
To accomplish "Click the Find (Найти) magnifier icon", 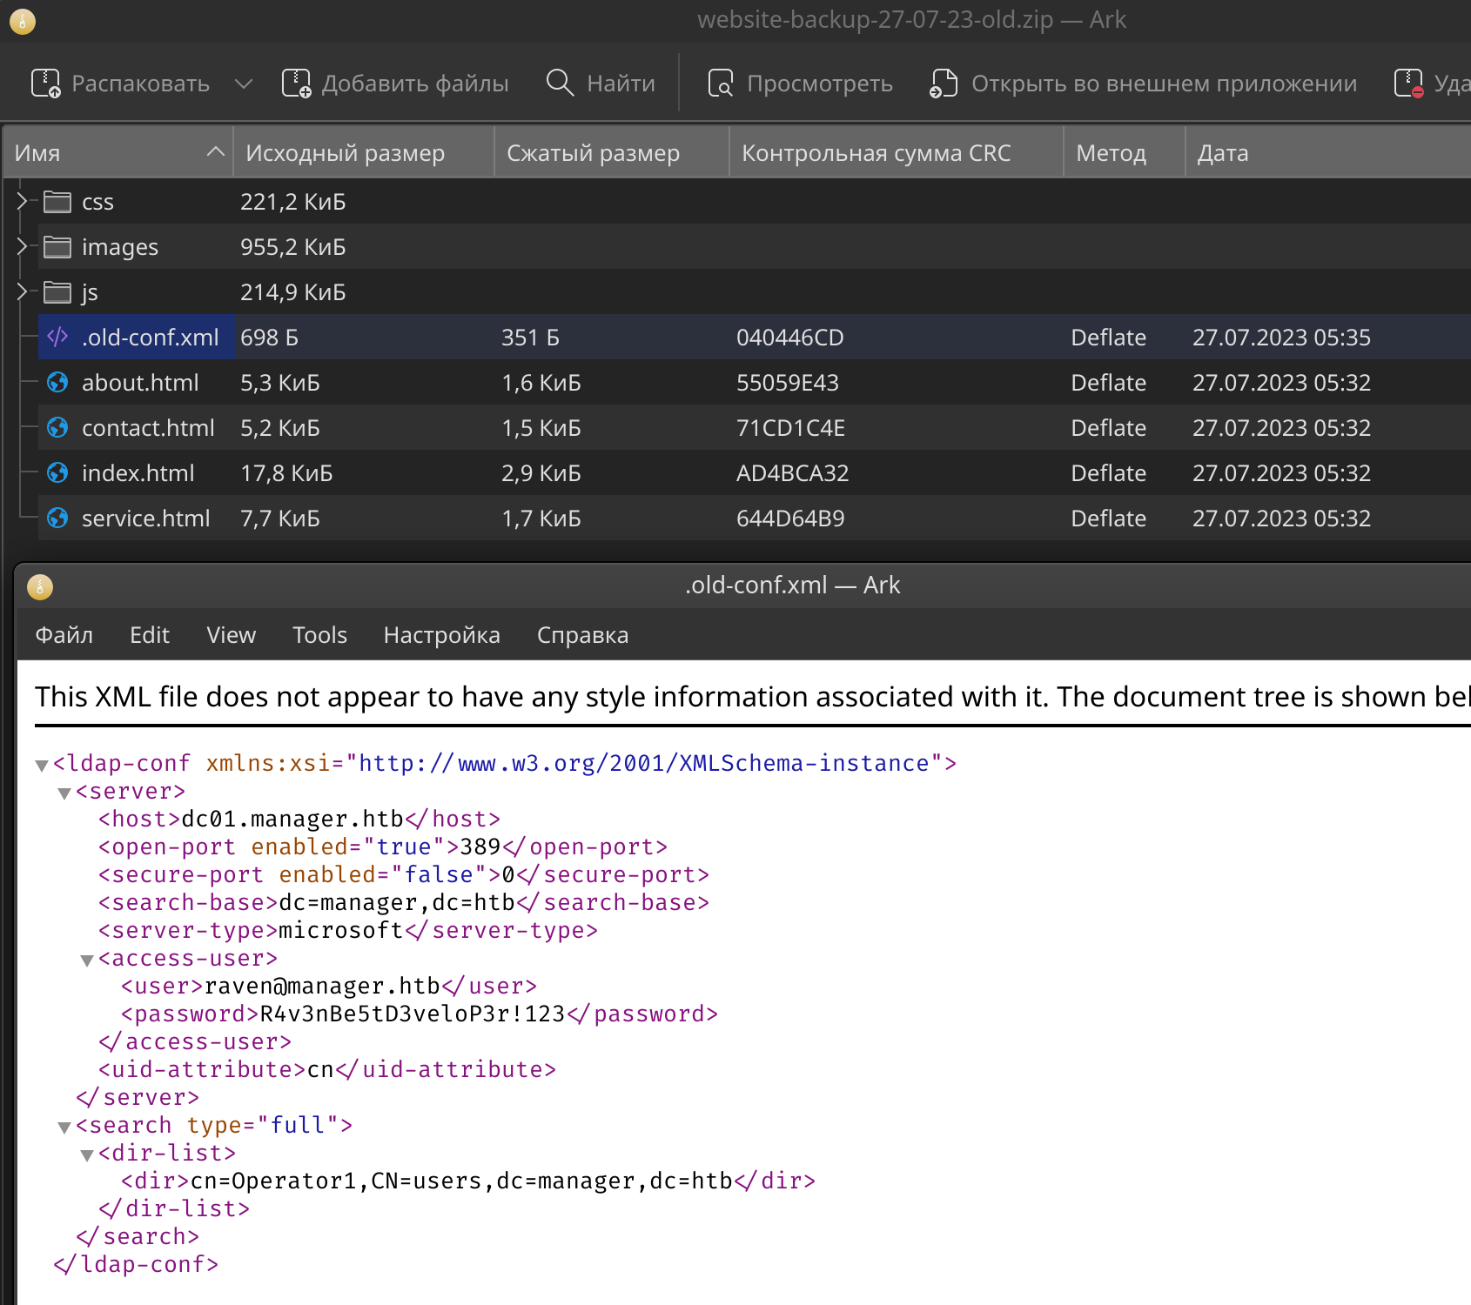I will coord(560,84).
